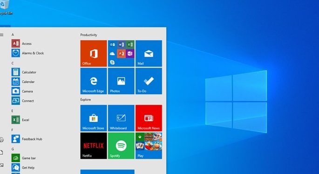The width and height of the screenshot is (319, 174).
Task: Open the Netflix tile
Action: point(94,146)
